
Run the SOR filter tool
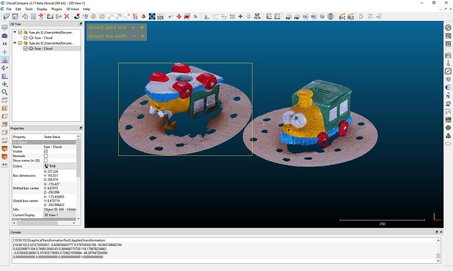coord(161,16)
